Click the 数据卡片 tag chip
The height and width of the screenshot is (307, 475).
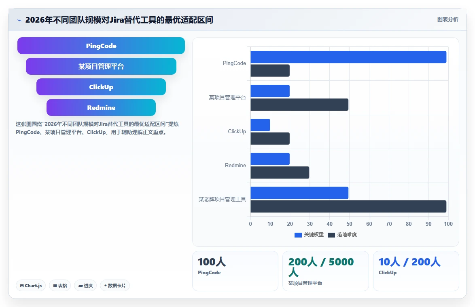[x=115, y=286]
